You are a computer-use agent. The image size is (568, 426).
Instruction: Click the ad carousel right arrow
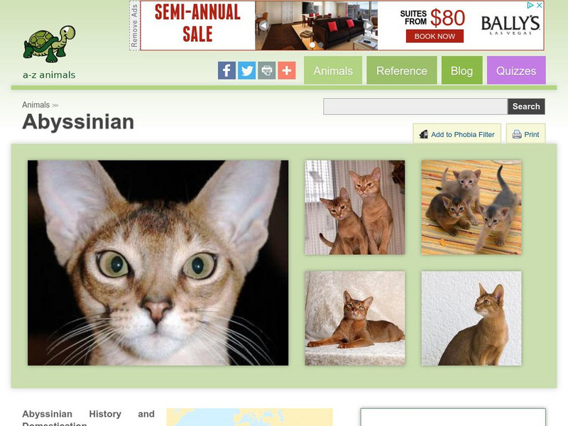pos(368,26)
